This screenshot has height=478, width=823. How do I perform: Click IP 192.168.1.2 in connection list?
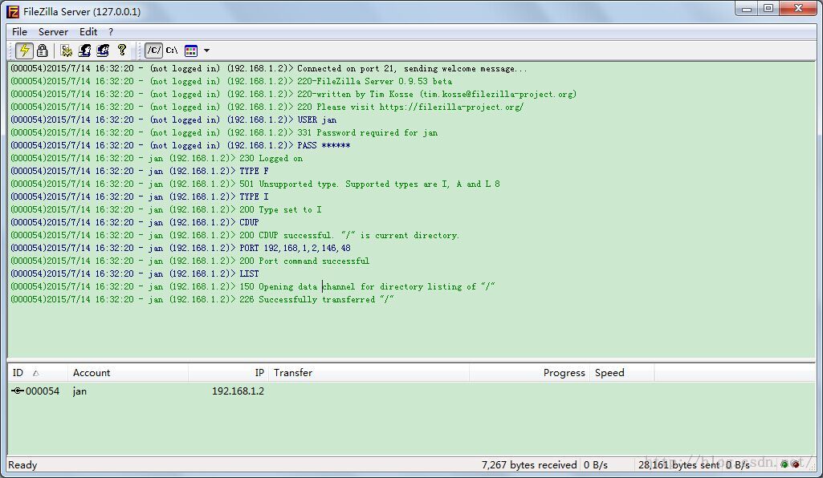(x=238, y=391)
